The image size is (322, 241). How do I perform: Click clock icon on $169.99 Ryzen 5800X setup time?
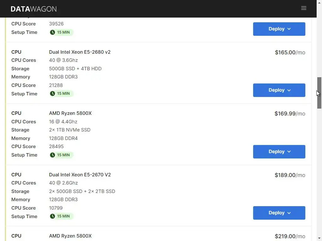point(53,155)
